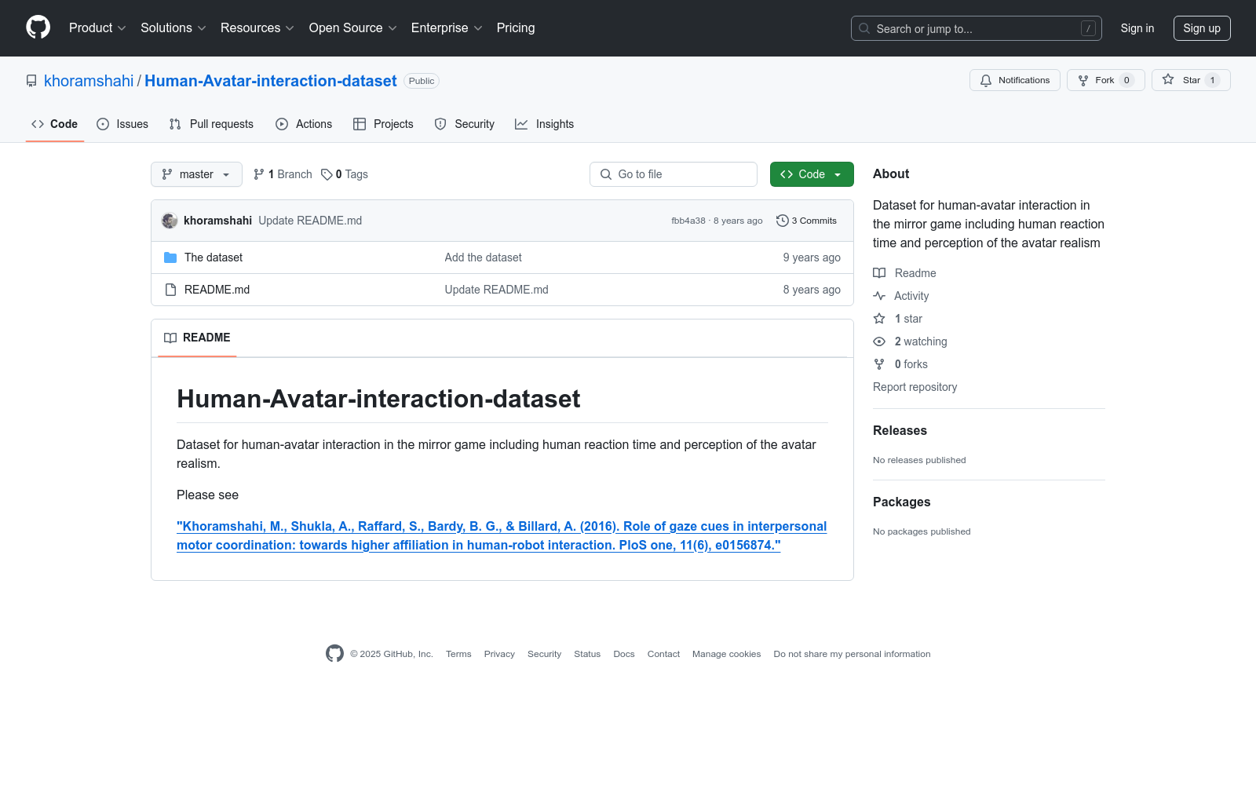Open the Human-Avatar-interaction-dataset repo title link

coord(271,81)
